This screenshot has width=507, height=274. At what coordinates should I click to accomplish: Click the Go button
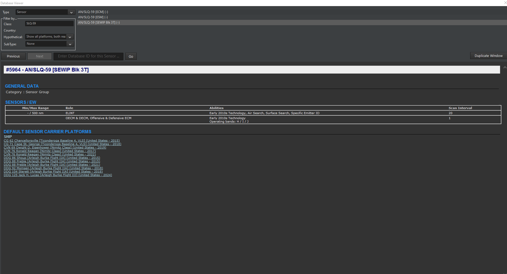(x=131, y=56)
